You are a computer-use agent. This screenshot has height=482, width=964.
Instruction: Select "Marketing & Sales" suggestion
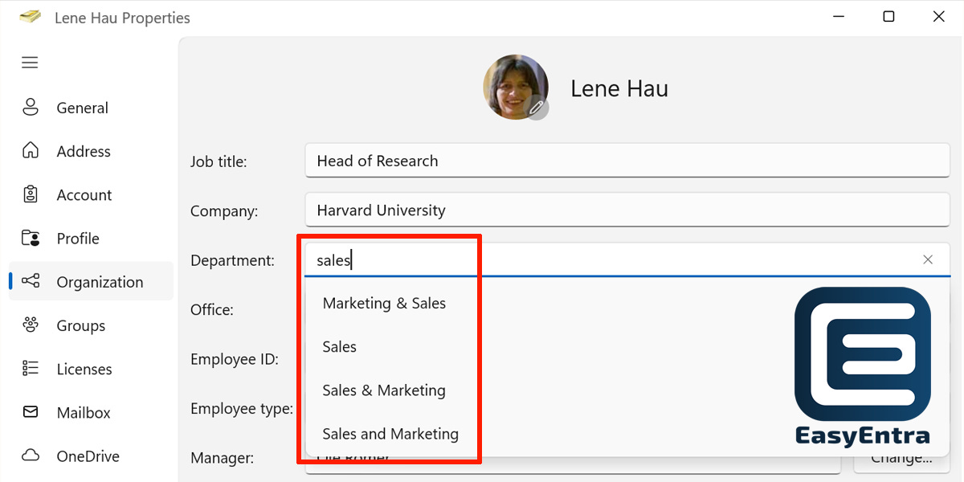coord(384,303)
